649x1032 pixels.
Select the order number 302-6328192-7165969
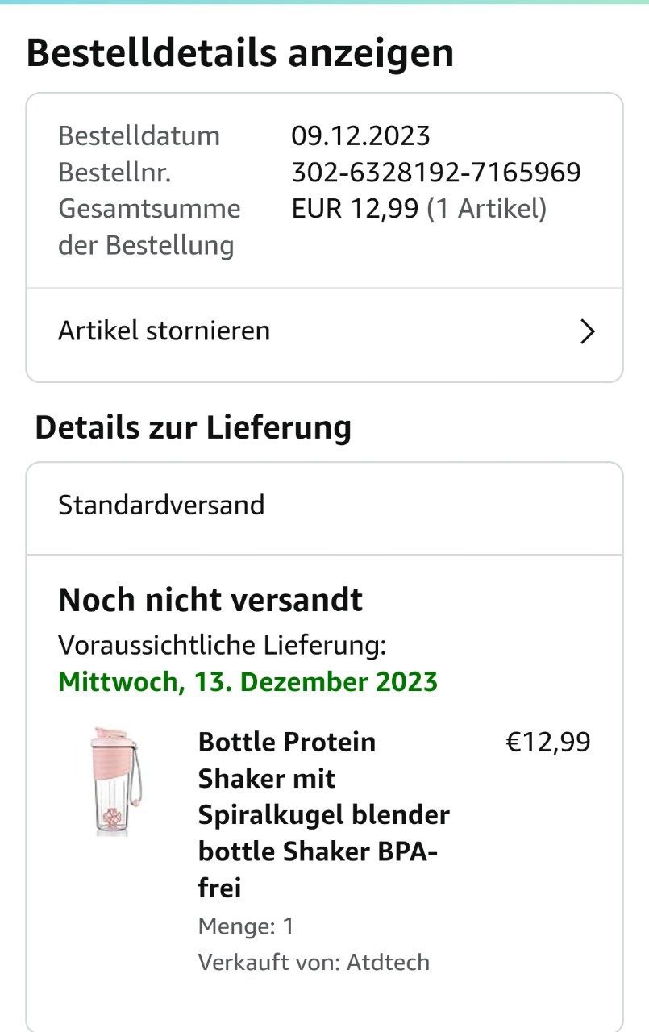click(435, 173)
